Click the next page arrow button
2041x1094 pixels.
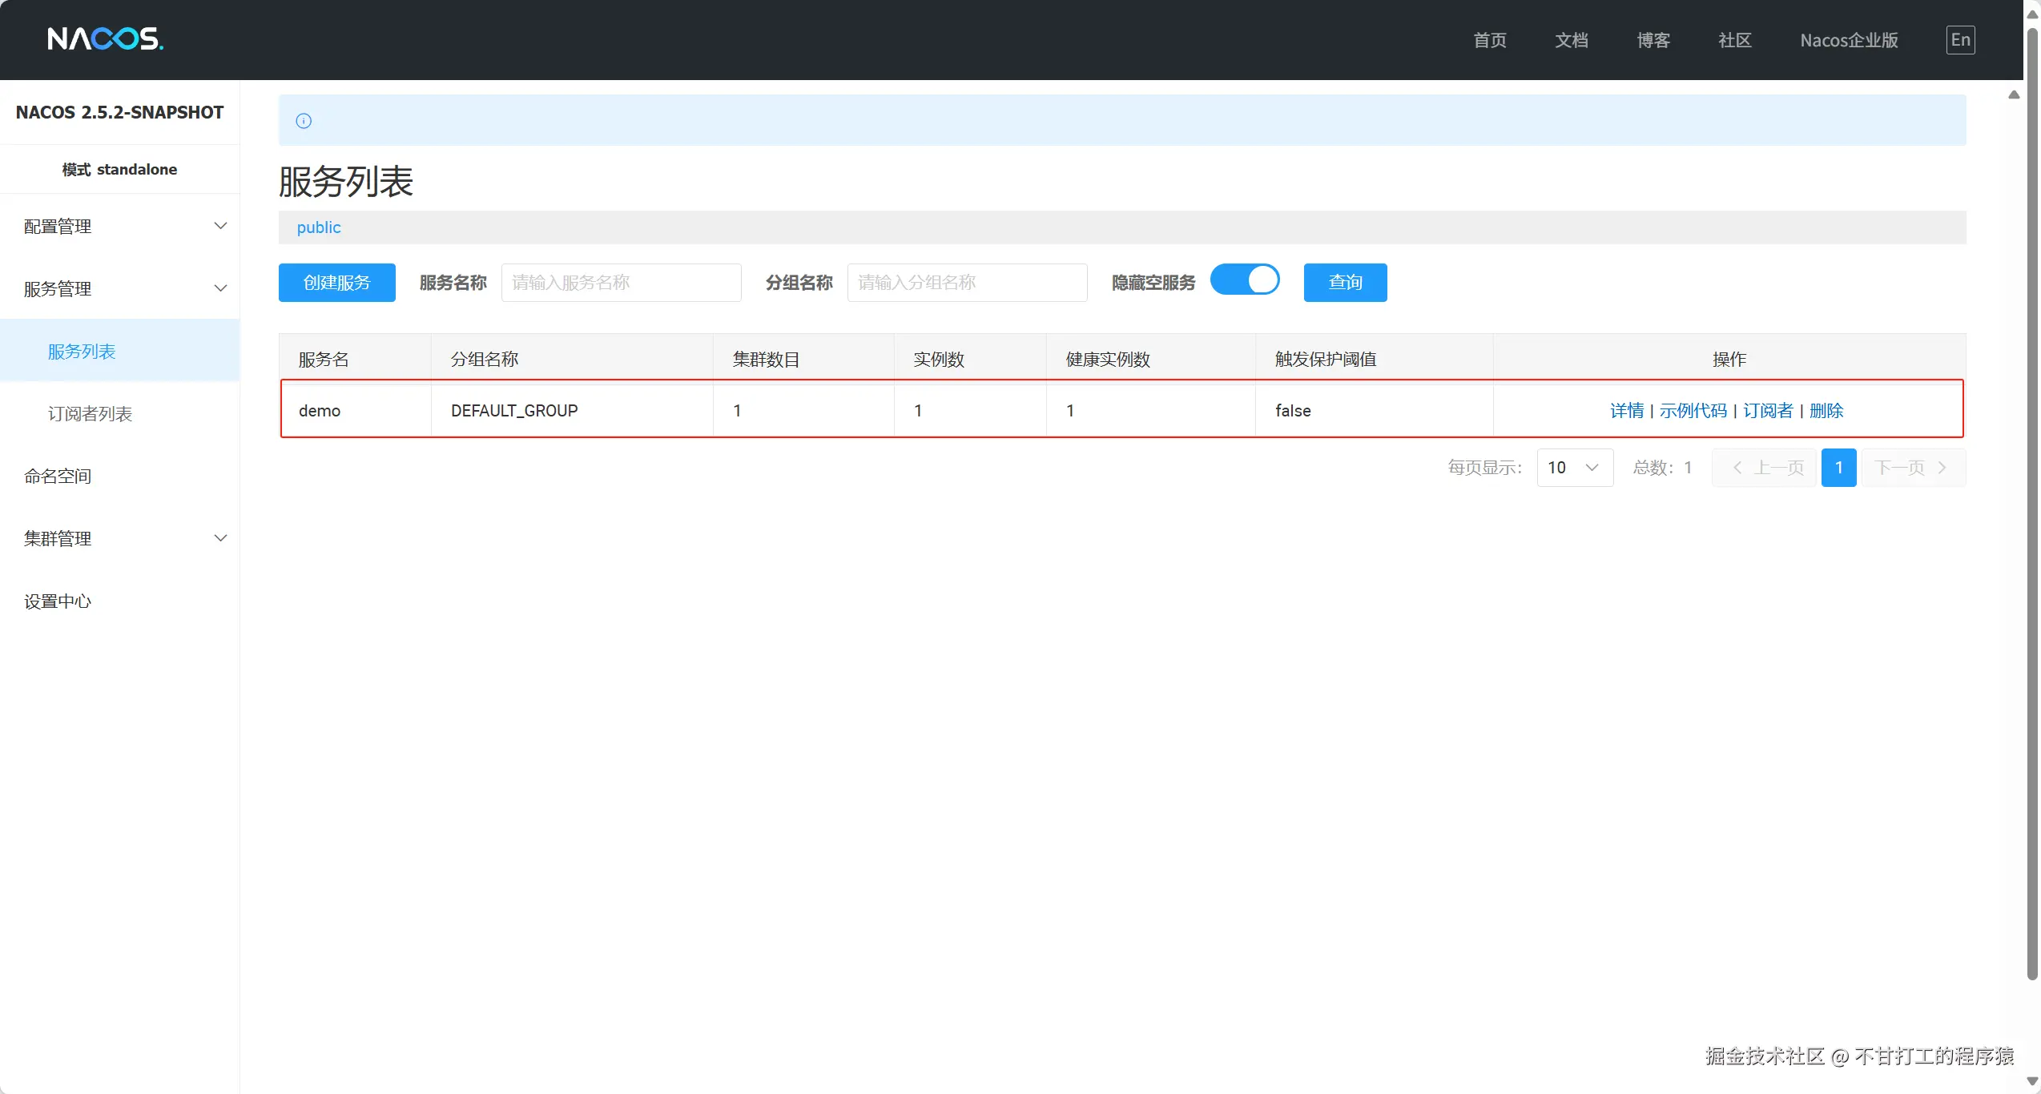(x=1913, y=468)
